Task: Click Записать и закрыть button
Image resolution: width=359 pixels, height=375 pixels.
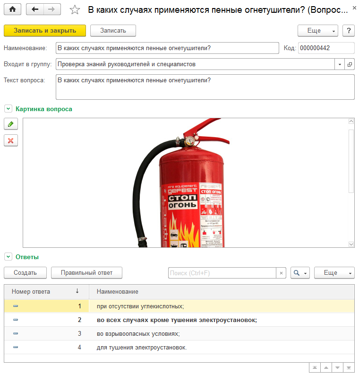Action: [45, 31]
